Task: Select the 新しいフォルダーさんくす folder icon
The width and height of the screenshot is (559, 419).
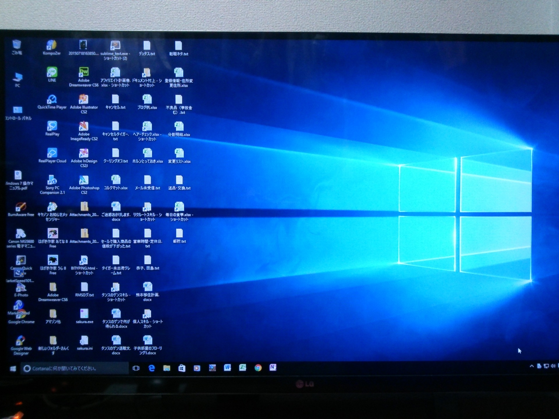Action: 53,345
